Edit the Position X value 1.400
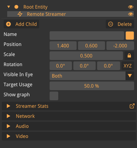The width and height of the screenshot is (137, 148). [x=63, y=46]
